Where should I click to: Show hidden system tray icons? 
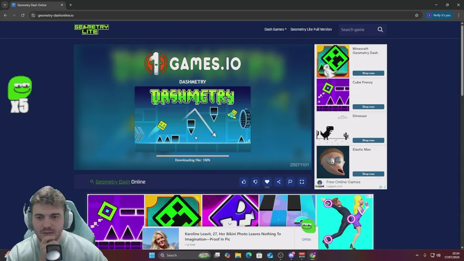tap(417, 255)
